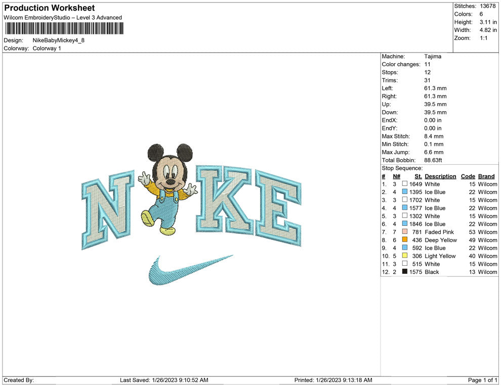Click stitch count '1649' in row 1

point(415,184)
